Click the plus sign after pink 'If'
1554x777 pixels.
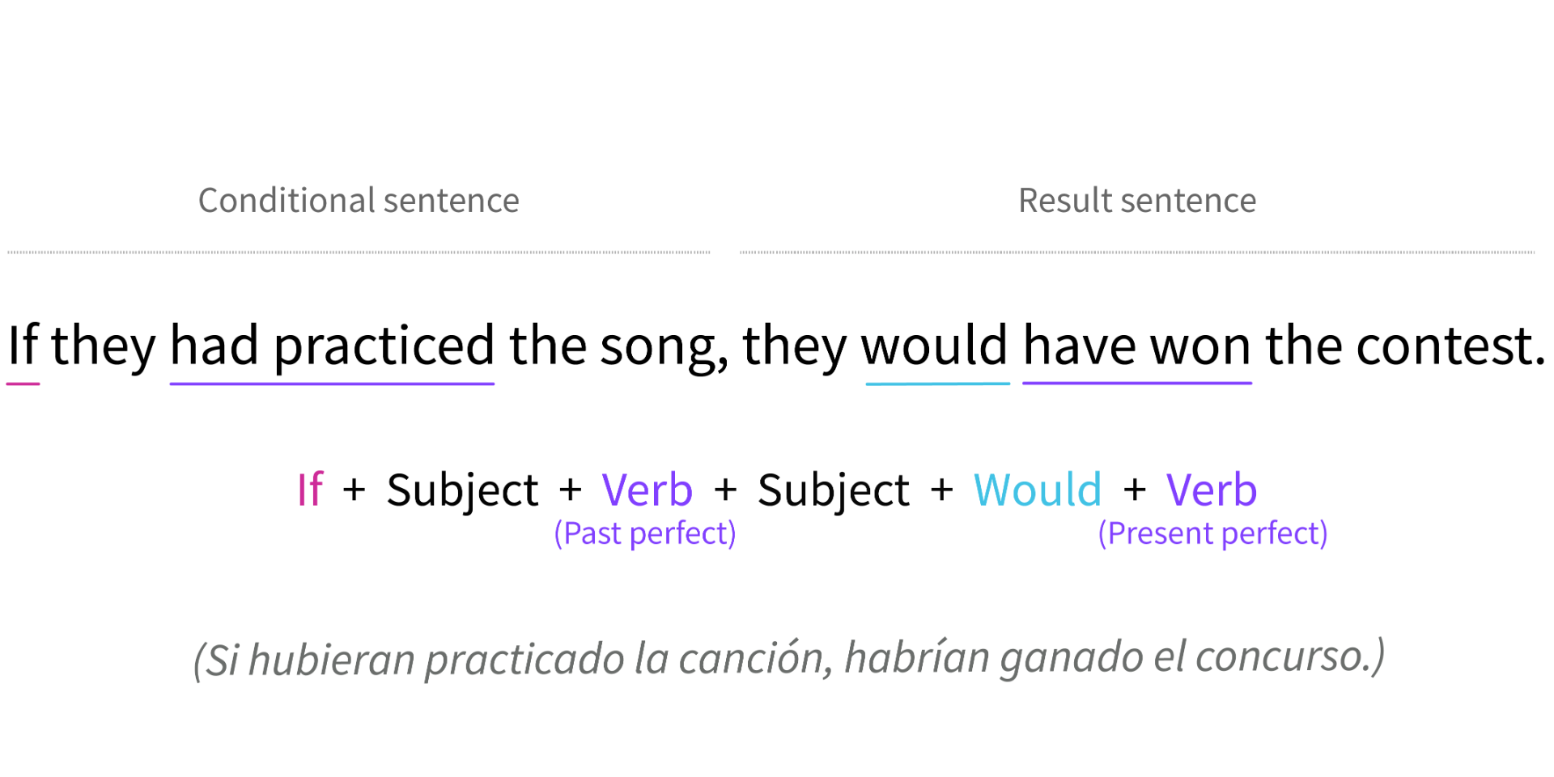click(354, 490)
